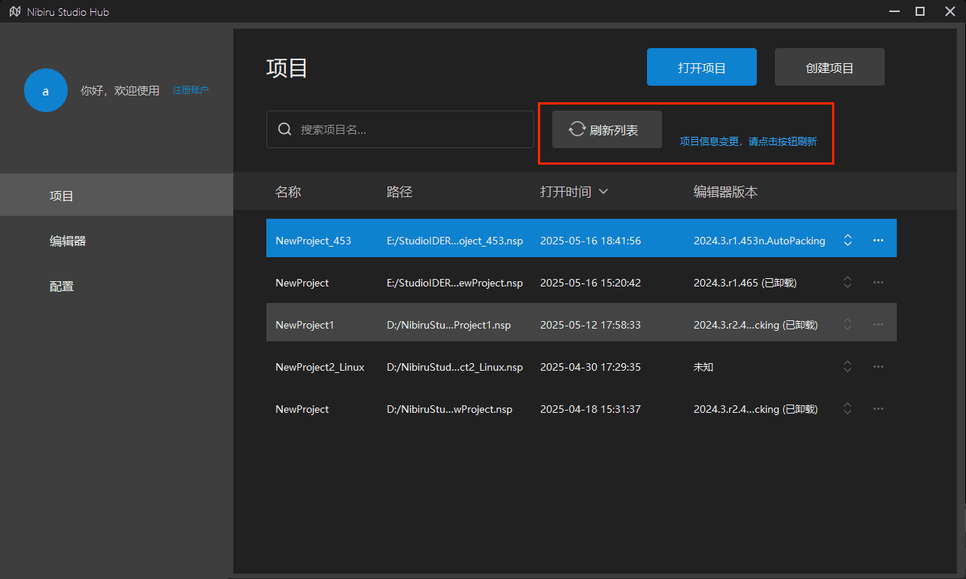Select the NewProject row opened 2025-04-18

click(x=451, y=409)
